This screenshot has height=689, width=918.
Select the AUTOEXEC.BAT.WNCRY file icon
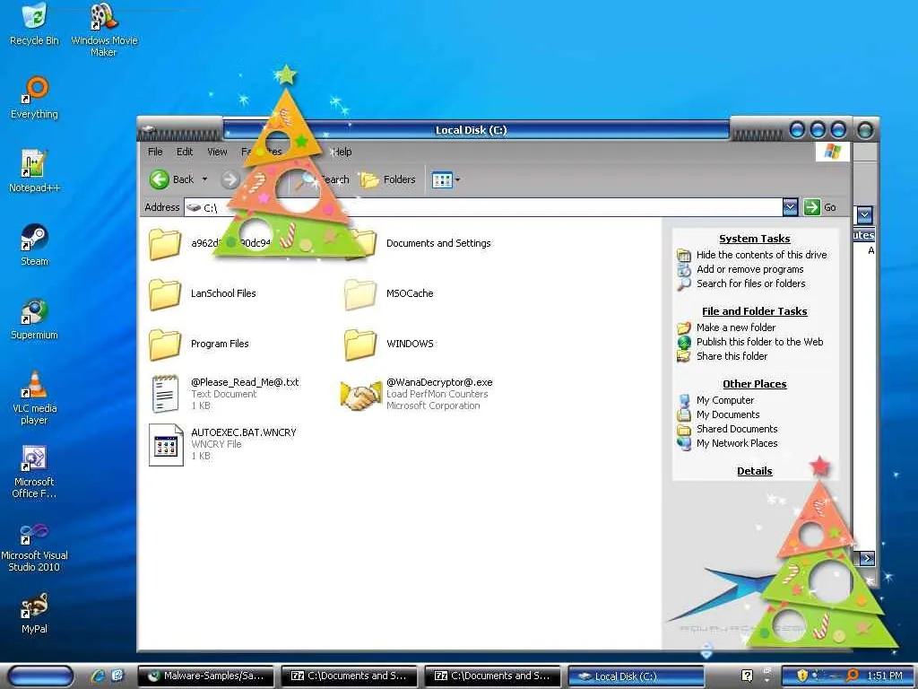166,445
